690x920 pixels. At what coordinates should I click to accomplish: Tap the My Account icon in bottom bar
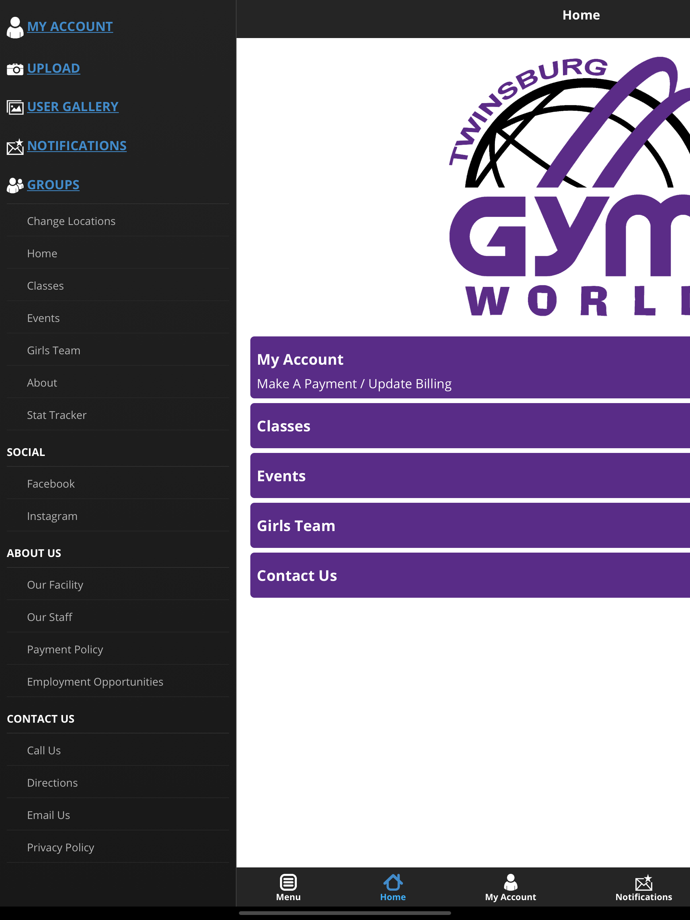click(x=511, y=882)
